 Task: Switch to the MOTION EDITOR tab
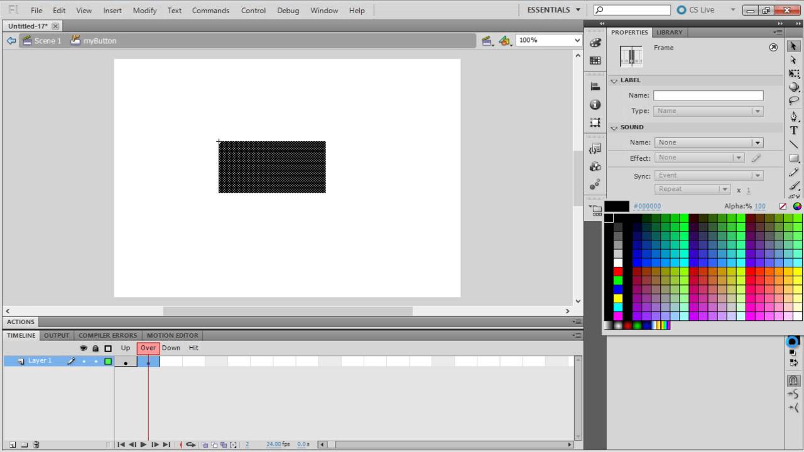pyautogui.click(x=172, y=335)
